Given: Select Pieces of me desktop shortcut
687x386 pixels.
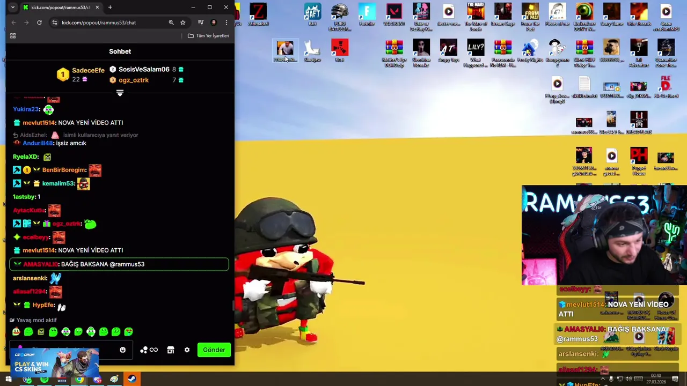Looking at the screenshot, I should 557,15.
